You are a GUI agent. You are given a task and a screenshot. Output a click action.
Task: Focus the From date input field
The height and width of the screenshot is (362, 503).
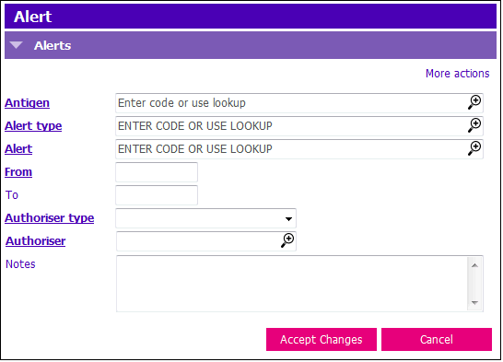coord(157,172)
